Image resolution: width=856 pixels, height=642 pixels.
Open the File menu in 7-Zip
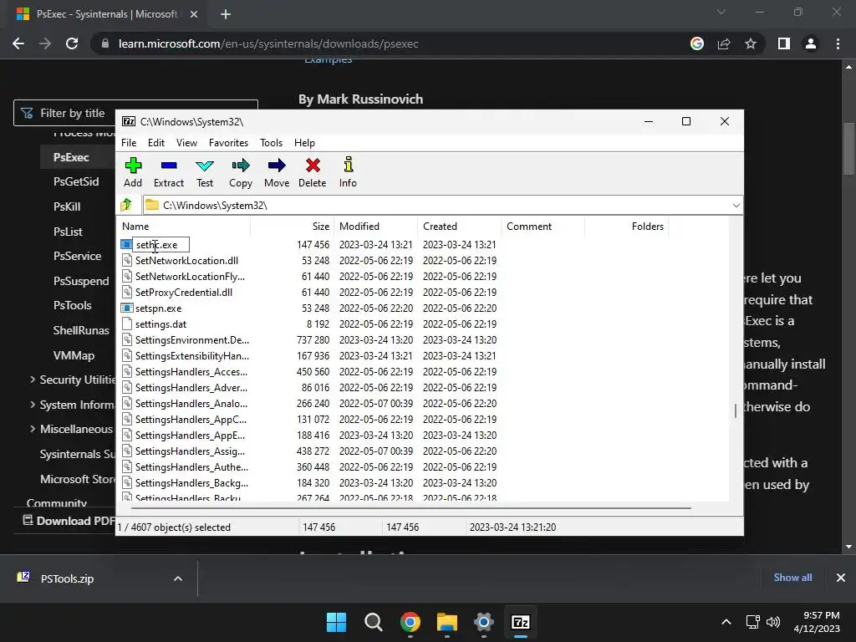pos(129,142)
